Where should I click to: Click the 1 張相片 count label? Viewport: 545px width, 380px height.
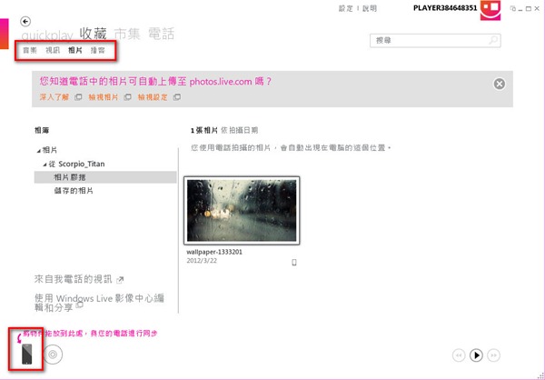point(204,131)
